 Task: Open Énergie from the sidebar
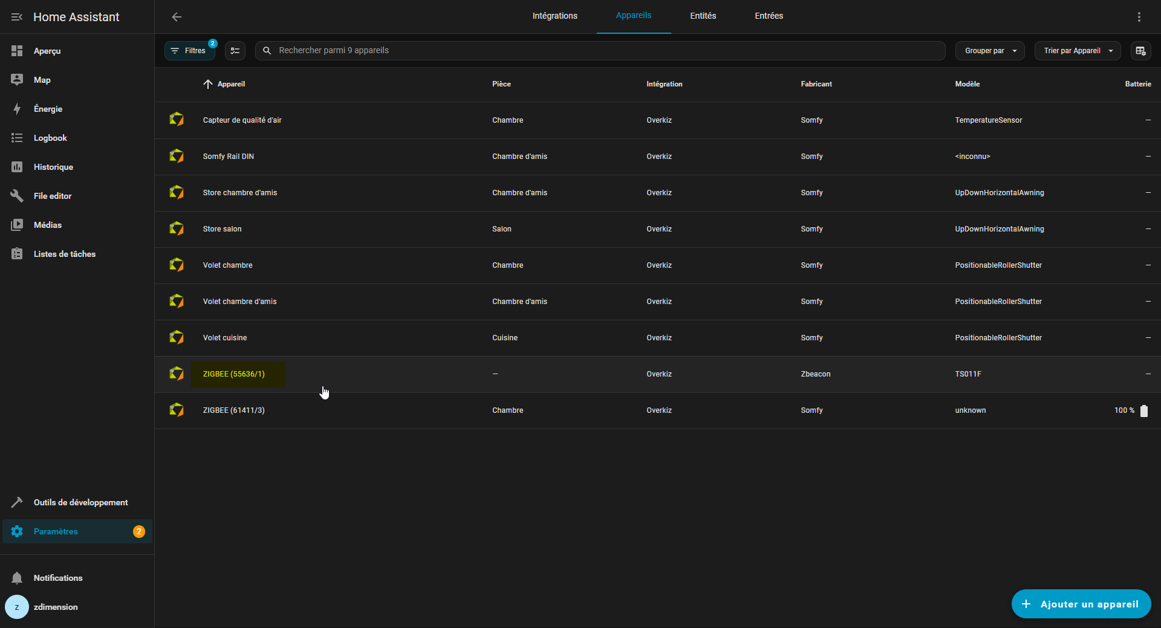[x=48, y=109]
